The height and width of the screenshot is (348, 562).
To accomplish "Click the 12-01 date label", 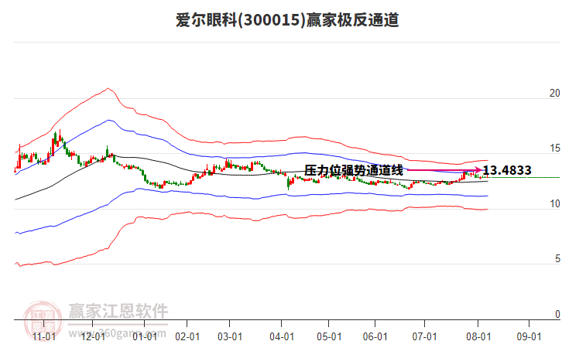I will [93, 337].
